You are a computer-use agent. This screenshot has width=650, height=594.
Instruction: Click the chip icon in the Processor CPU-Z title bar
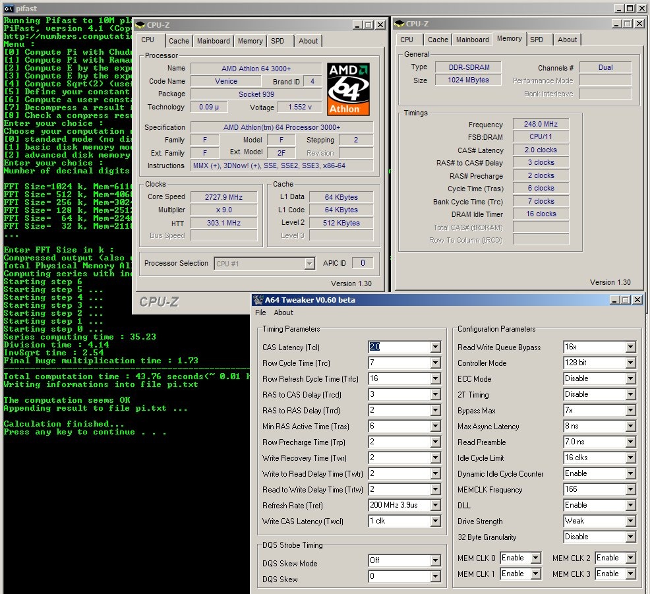point(140,25)
